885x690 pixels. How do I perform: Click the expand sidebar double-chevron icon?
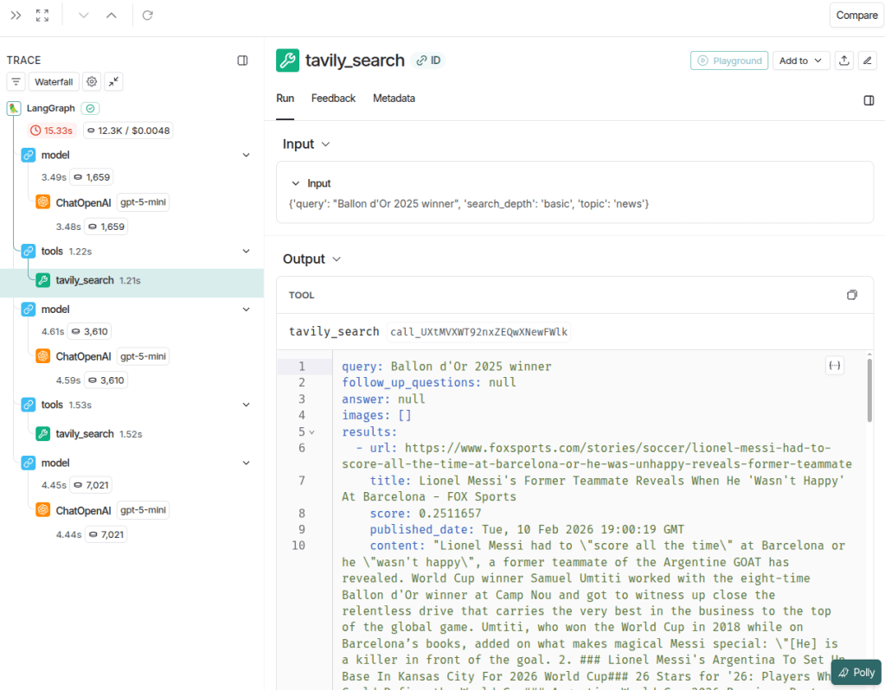pyautogui.click(x=16, y=16)
